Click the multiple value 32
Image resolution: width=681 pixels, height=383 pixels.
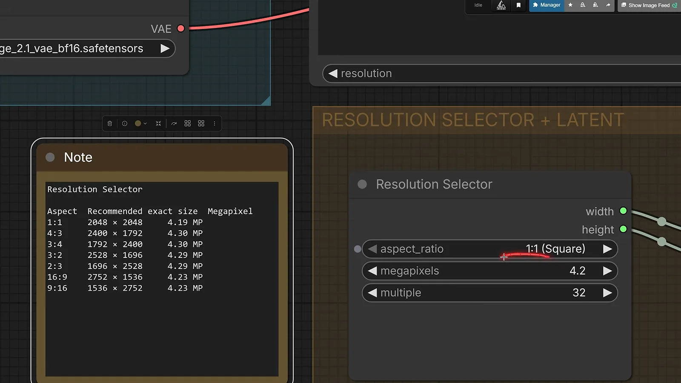pyautogui.click(x=579, y=293)
